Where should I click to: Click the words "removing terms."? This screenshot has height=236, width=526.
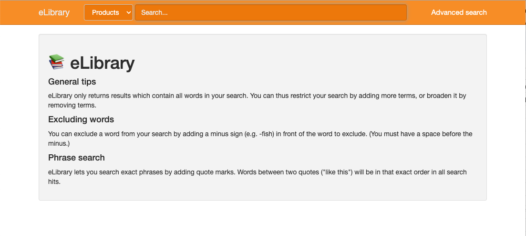(x=72, y=105)
